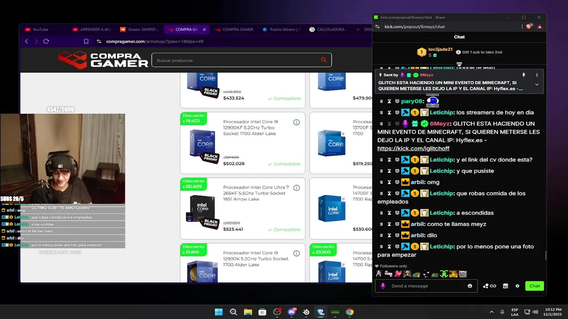Go back in the Compra Gamer browser
The height and width of the screenshot is (319, 568).
pyautogui.click(x=27, y=41)
